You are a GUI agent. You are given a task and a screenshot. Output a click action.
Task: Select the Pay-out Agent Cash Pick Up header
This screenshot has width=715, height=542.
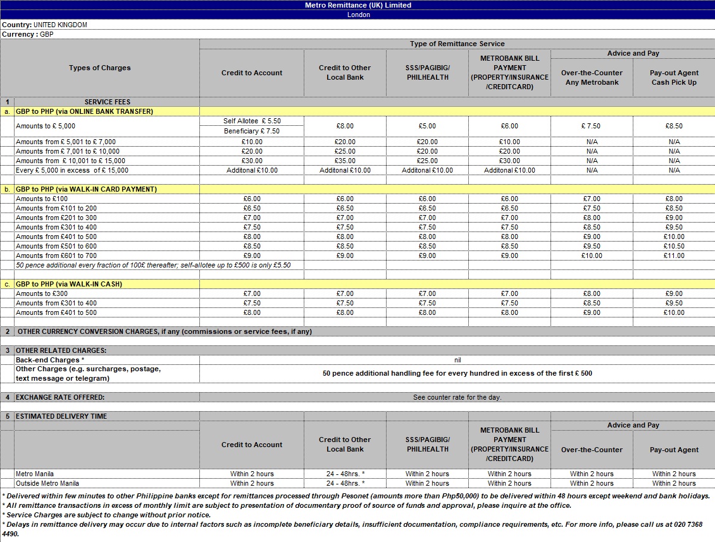(x=674, y=77)
